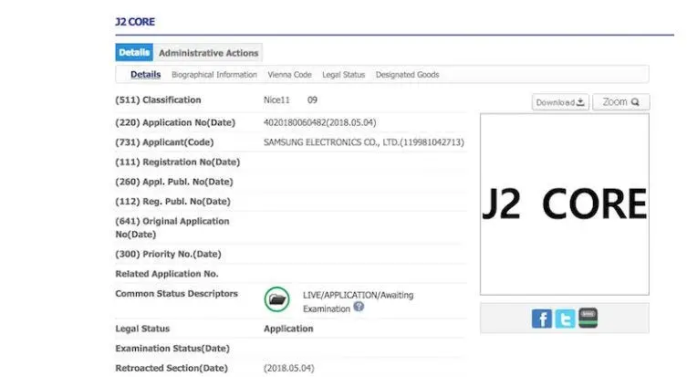687x377 pixels.
Task: Share the trademark on Facebook
Action: point(542,319)
